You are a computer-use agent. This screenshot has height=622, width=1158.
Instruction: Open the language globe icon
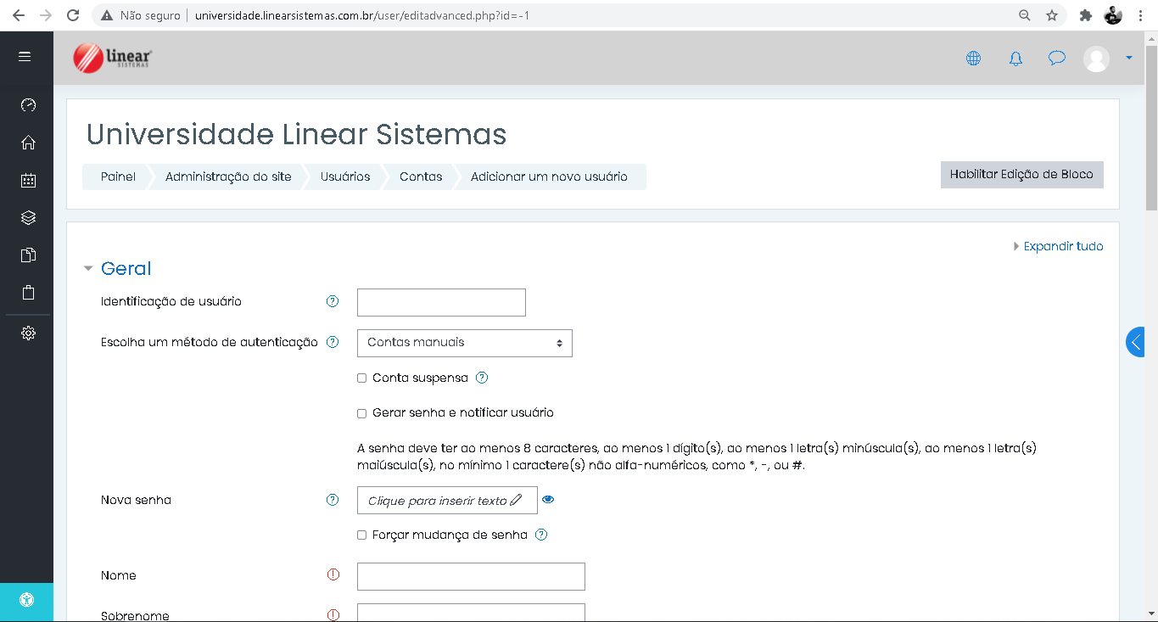tap(973, 59)
